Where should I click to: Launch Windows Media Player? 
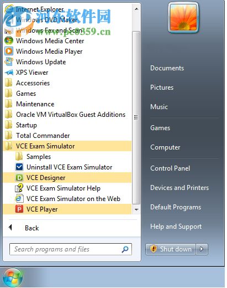(67, 51)
